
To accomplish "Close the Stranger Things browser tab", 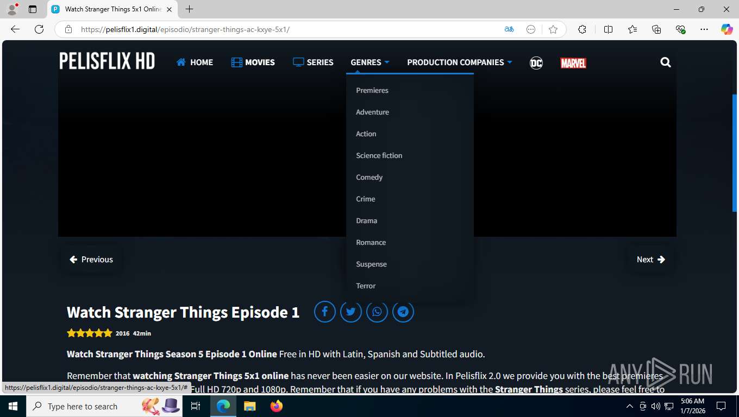I will 170,9.
